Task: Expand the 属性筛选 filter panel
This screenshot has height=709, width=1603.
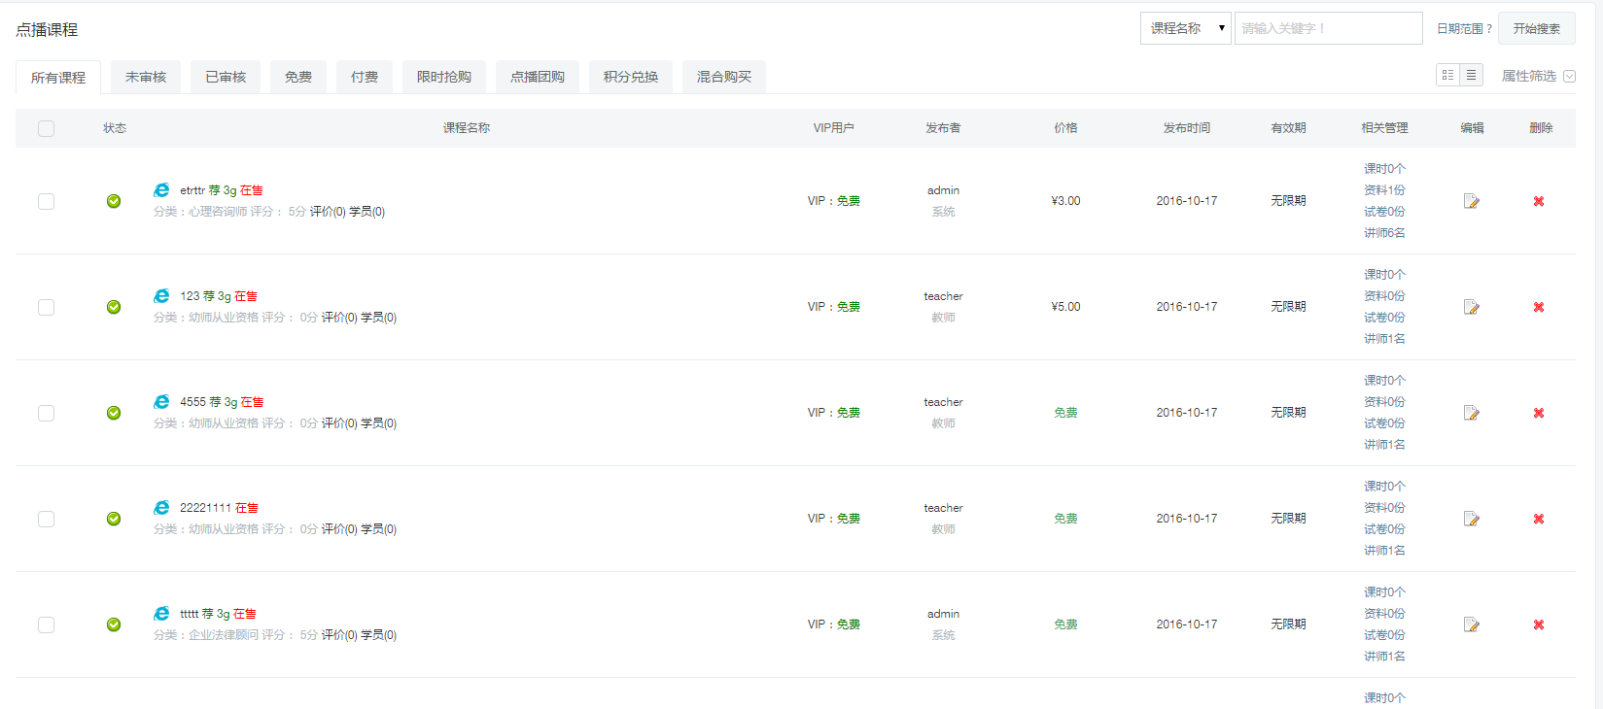Action: pos(1537,76)
